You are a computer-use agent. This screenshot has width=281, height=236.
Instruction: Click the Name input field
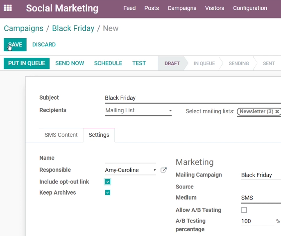tap(130, 159)
